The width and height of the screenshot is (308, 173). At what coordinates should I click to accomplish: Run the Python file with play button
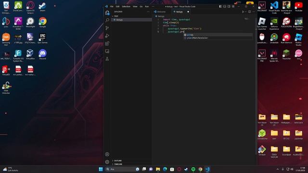(x=243, y=12)
